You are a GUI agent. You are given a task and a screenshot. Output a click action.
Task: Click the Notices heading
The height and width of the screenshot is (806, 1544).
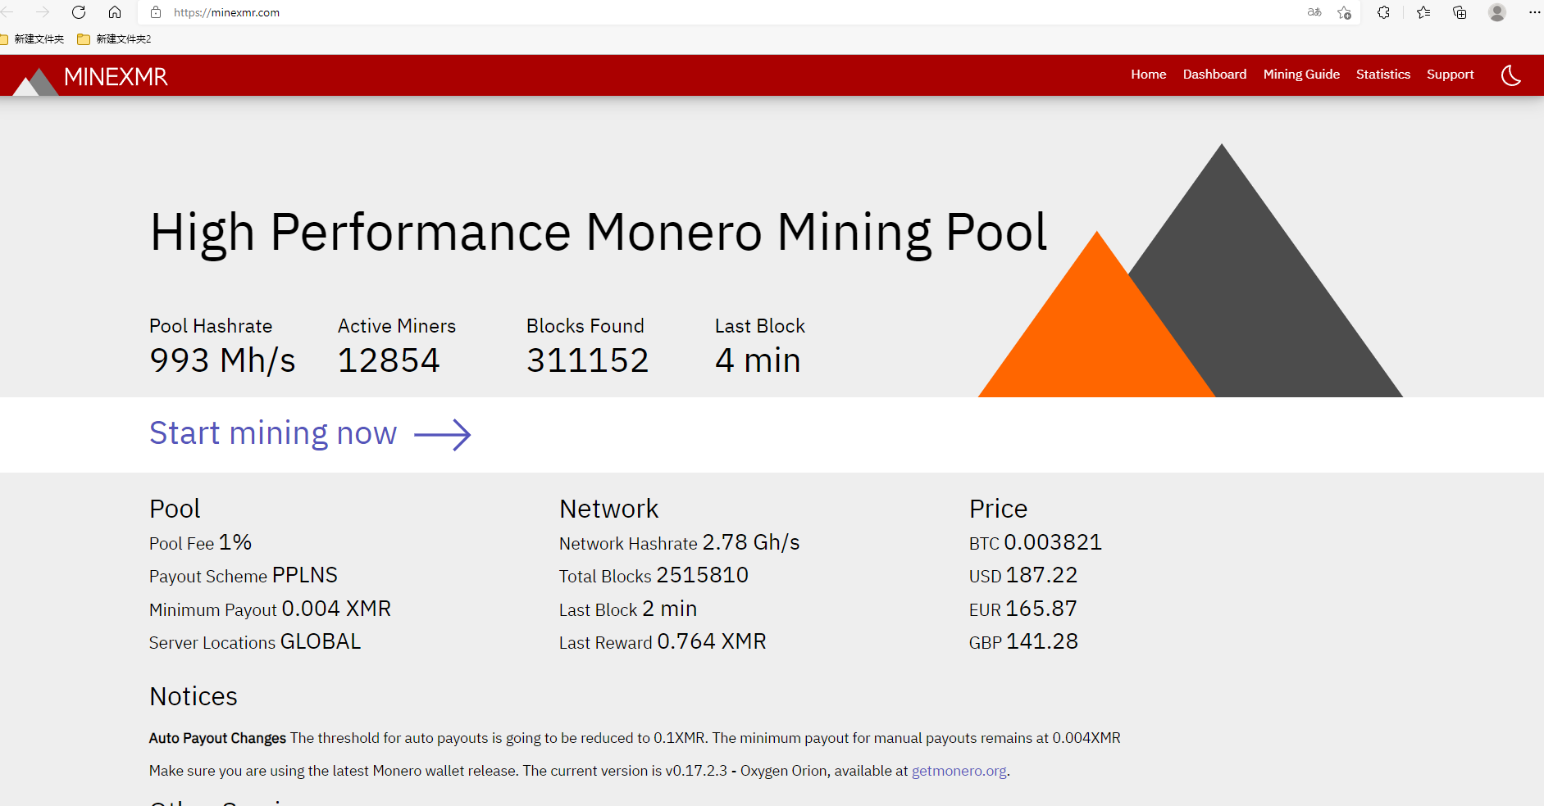[x=194, y=696]
